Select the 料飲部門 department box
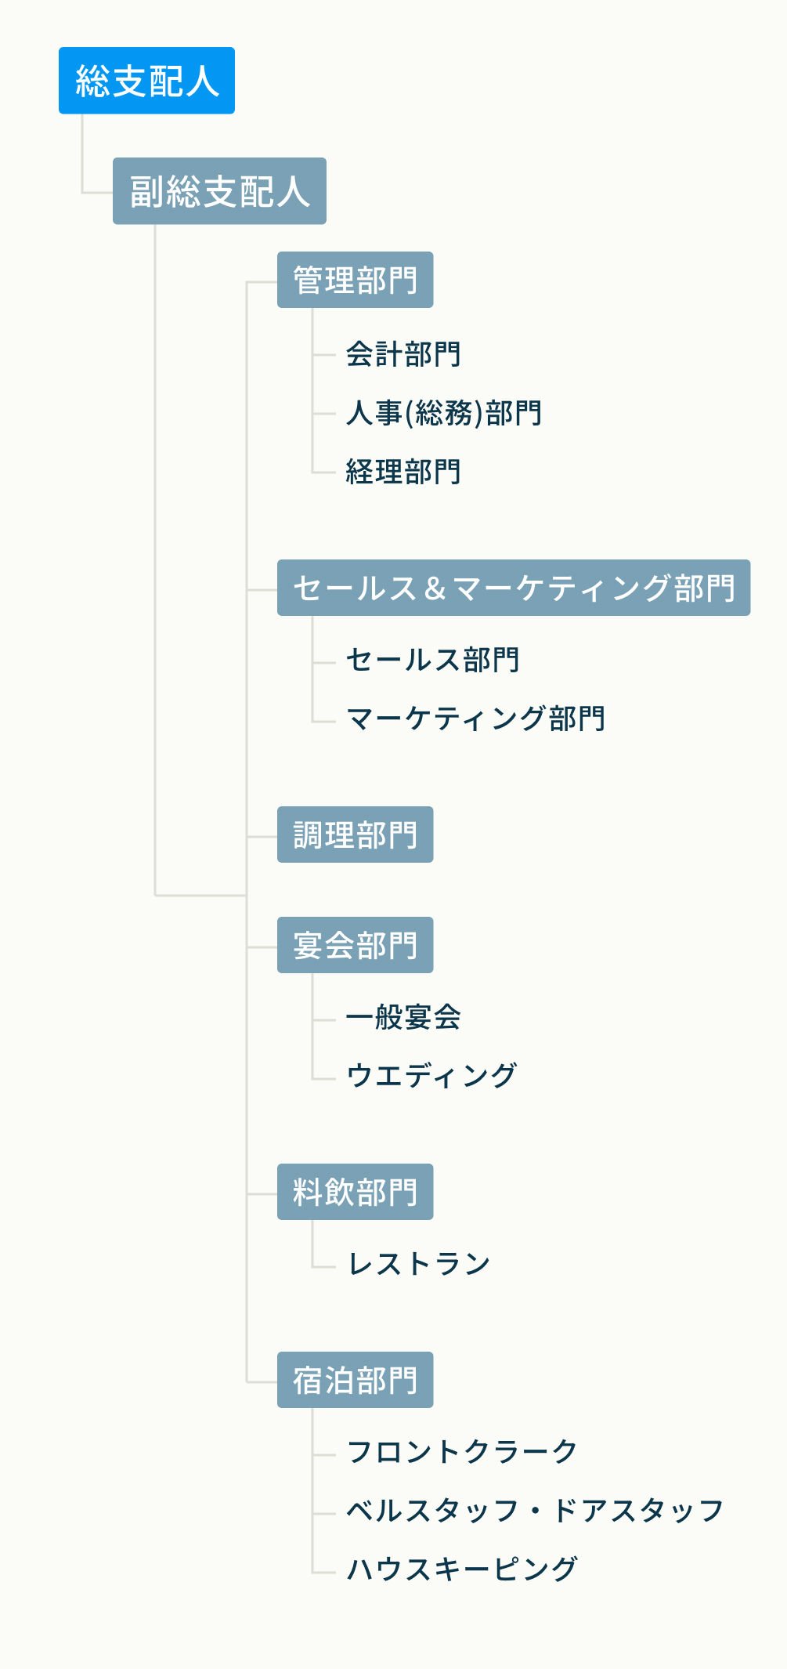The image size is (787, 1669). pos(355,1192)
